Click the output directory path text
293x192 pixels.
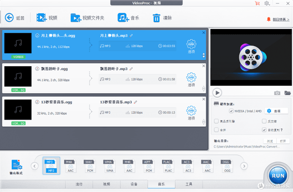click(247, 147)
